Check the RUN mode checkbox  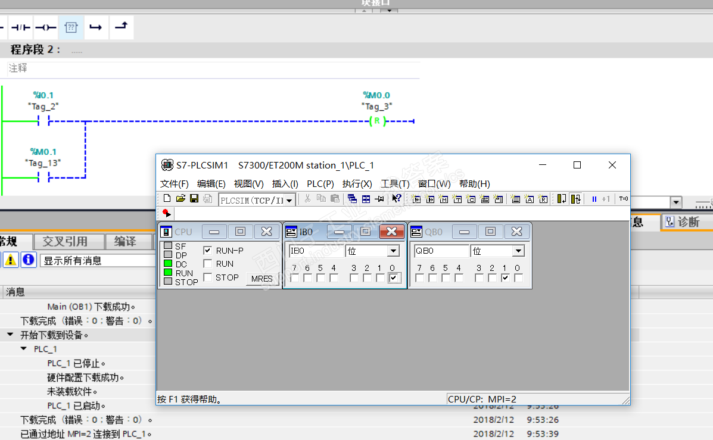[208, 264]
